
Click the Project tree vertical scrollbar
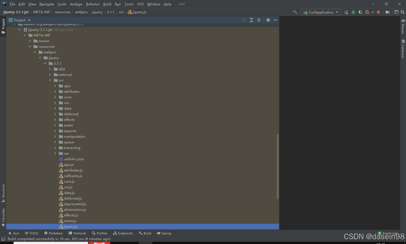tap(278, 166)
